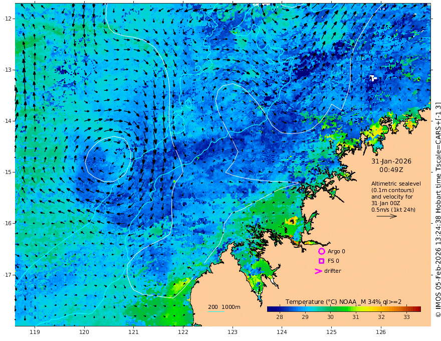Click the time stamp '00:49Z'
The image size is (441, 341).
point(391,170)
